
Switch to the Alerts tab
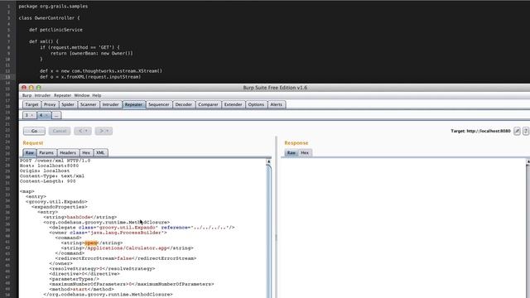pos(276,105)
